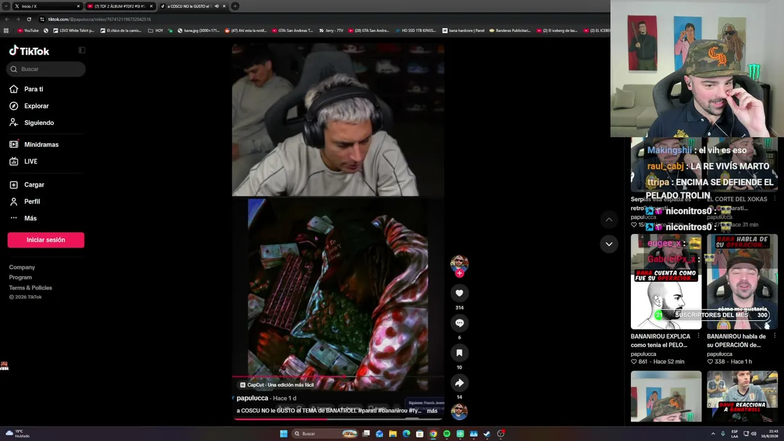The width and height of the screenshot is (784, 441).
Task: Open the LIVE section
Action: click(x=23, y=162)
